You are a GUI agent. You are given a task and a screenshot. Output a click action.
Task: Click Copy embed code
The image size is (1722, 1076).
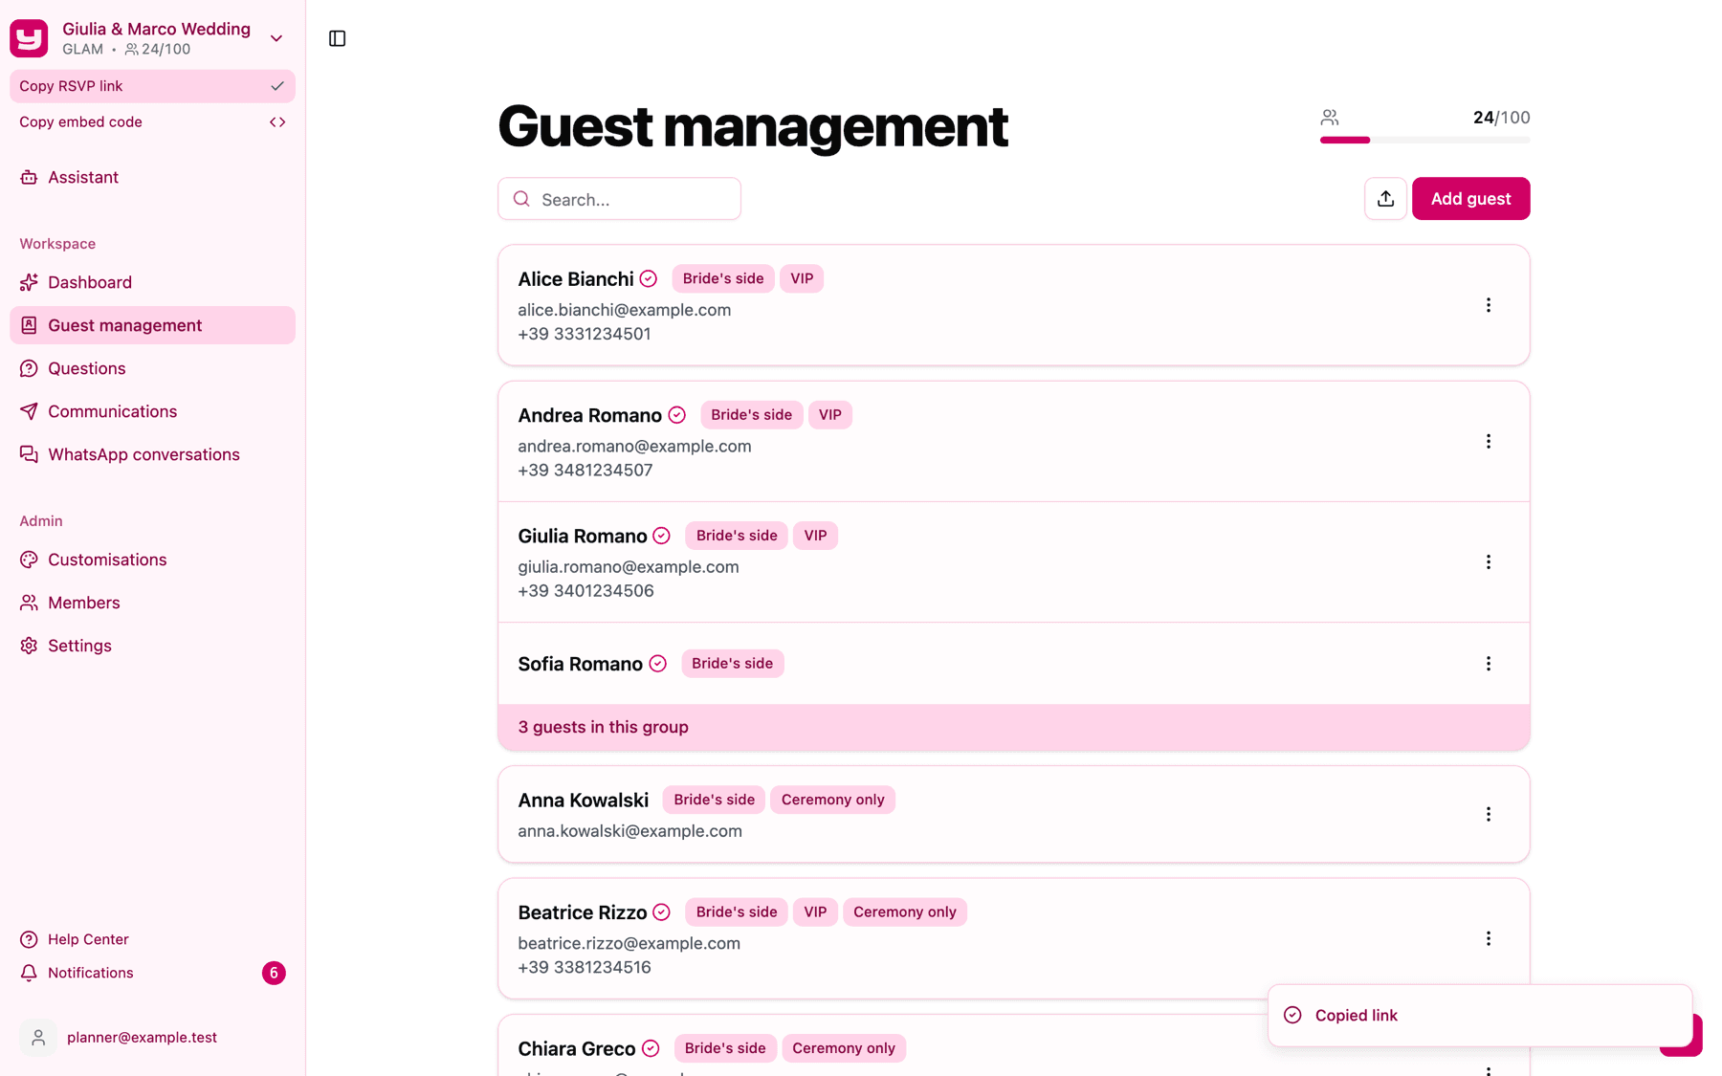tap(153, 122)
